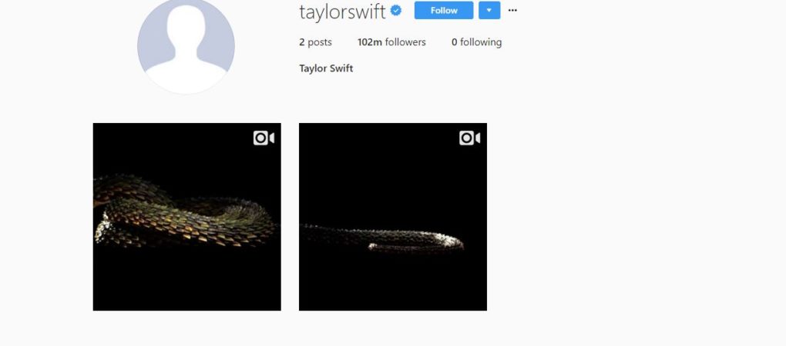
Task: Open the default profile picture avatar
Action: click(x=186, y=46)
